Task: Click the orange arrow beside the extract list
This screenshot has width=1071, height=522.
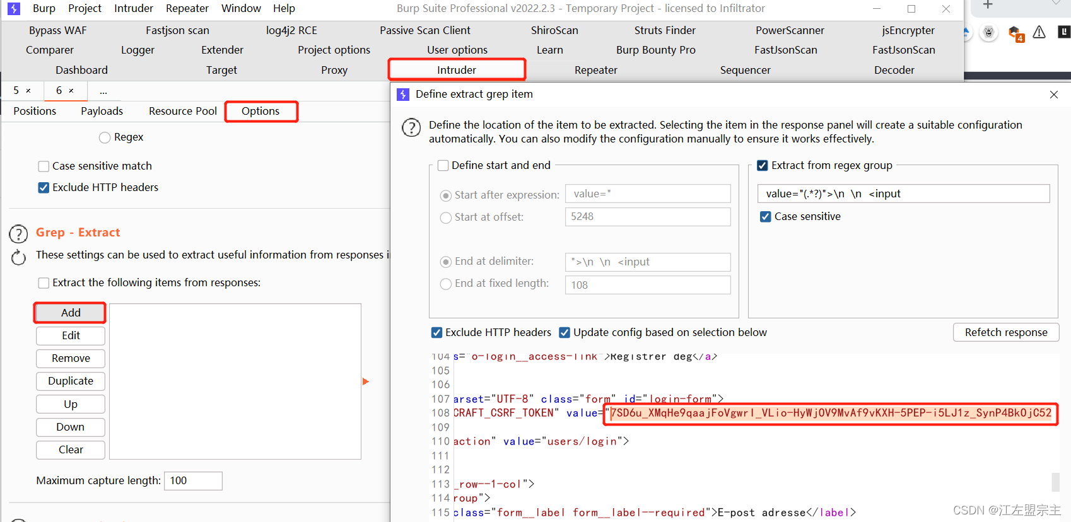Action: click(x=365, y=381)
